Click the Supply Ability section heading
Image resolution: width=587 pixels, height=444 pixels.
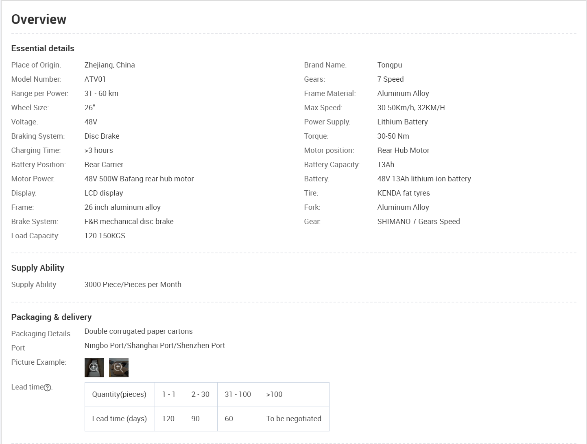[x=38, y=268]
